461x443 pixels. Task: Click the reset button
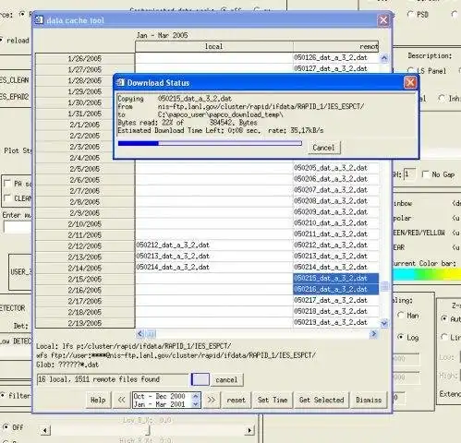point(237,400)
